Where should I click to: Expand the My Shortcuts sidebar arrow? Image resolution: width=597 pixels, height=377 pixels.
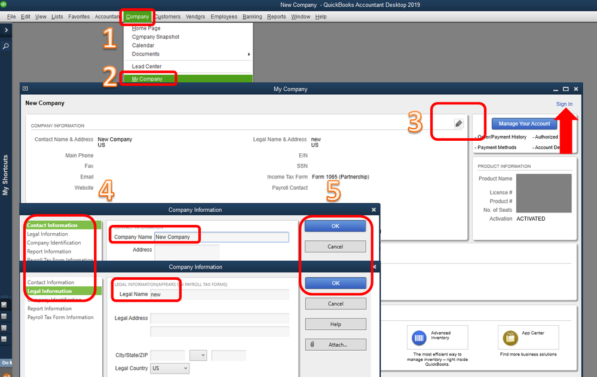point(6,30)
